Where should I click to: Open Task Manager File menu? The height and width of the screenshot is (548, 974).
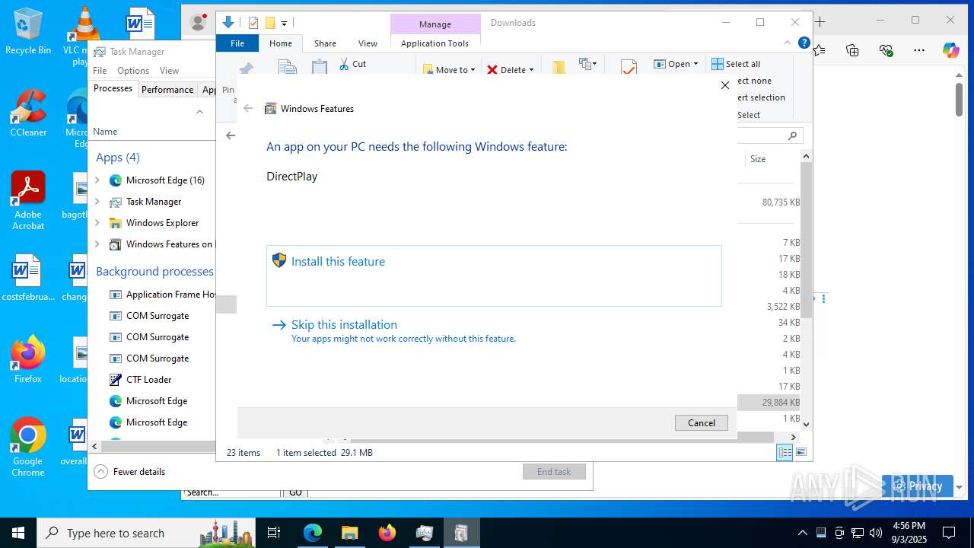100,70
